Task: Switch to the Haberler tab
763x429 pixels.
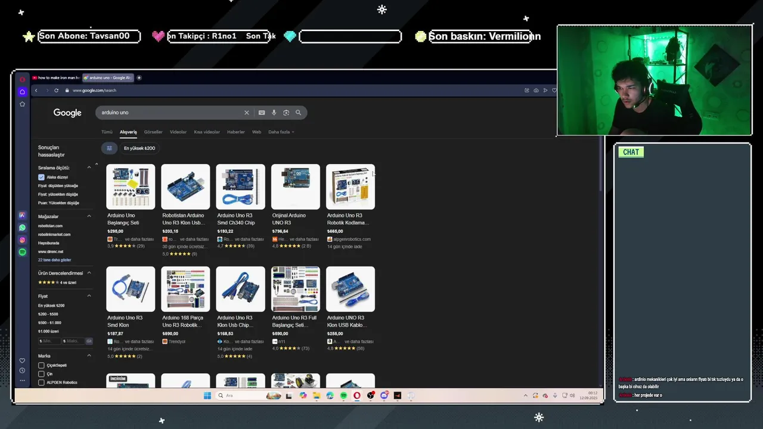Action: pos(236,132)
